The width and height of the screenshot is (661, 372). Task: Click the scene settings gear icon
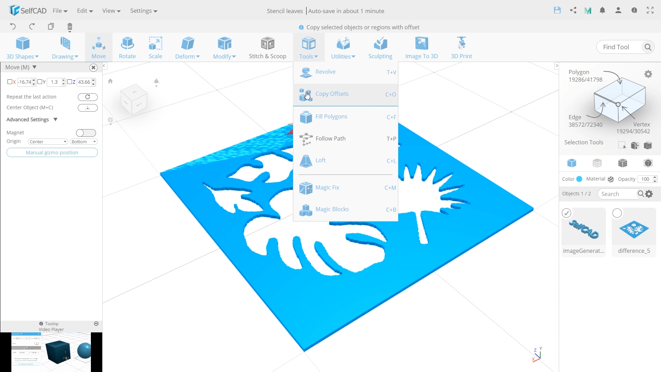pyautogui.click(x=648, y=74)
